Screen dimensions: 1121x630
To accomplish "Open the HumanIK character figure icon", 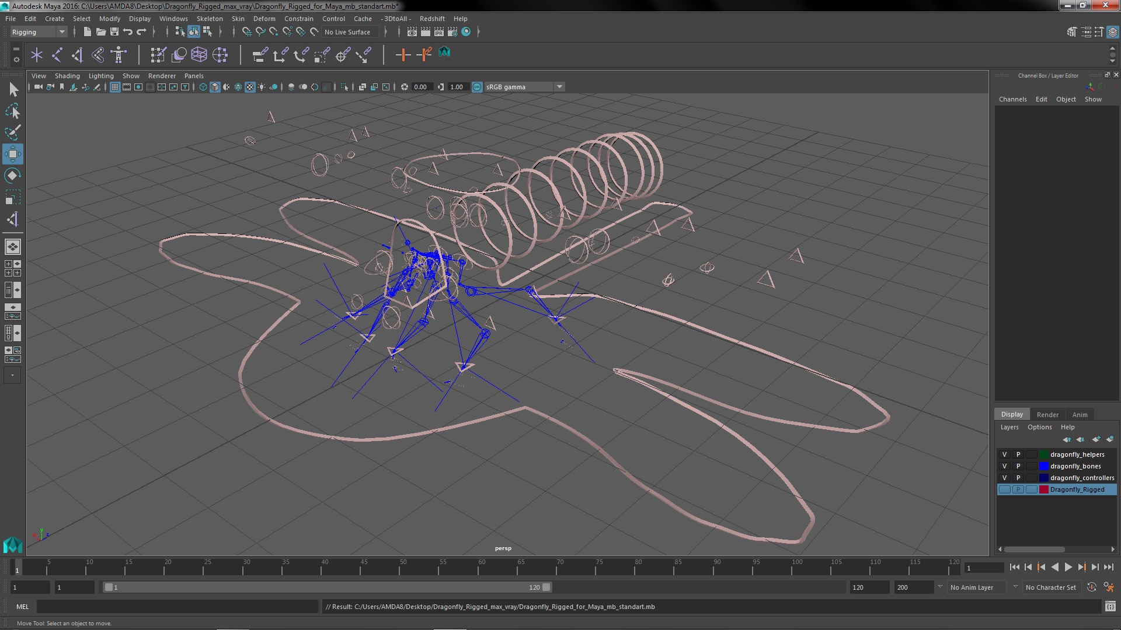I will pyautogui.click(x=119, y=55).
